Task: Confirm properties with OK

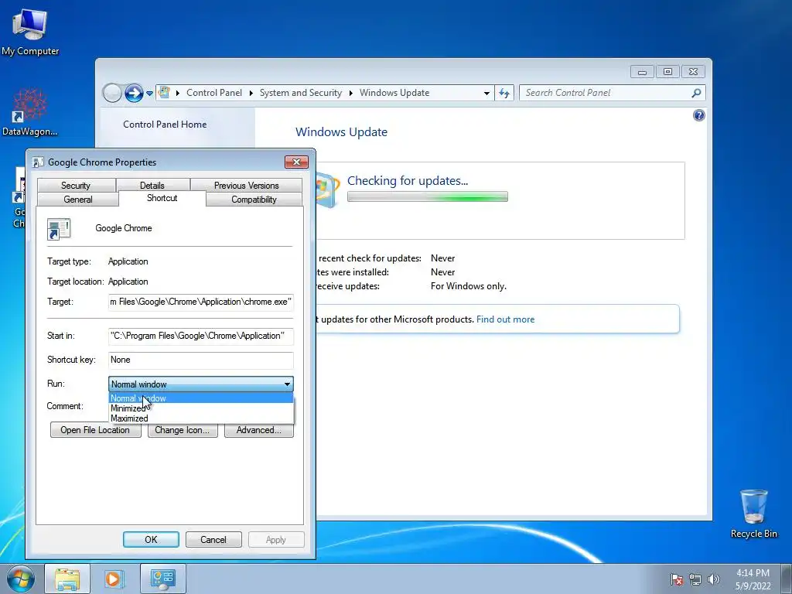Action: tap(151, 540)
